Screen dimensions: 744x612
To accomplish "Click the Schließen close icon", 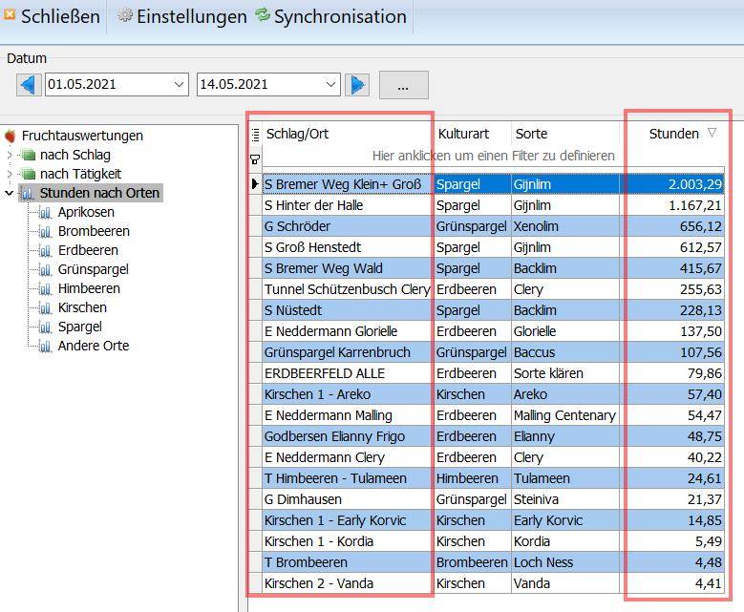I will point(9,14).
